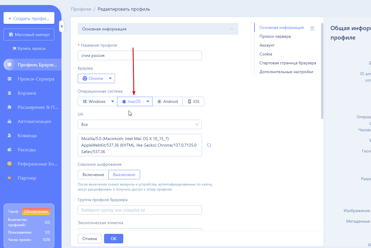Choose Android as the operating system
Image resolution: width=371 pixels, height=248 pixels.
(167, 101)
